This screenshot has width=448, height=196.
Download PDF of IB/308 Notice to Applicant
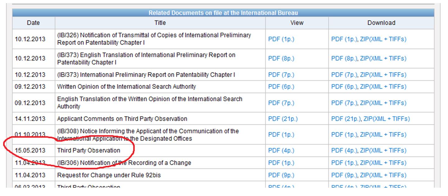pos(344,135)
